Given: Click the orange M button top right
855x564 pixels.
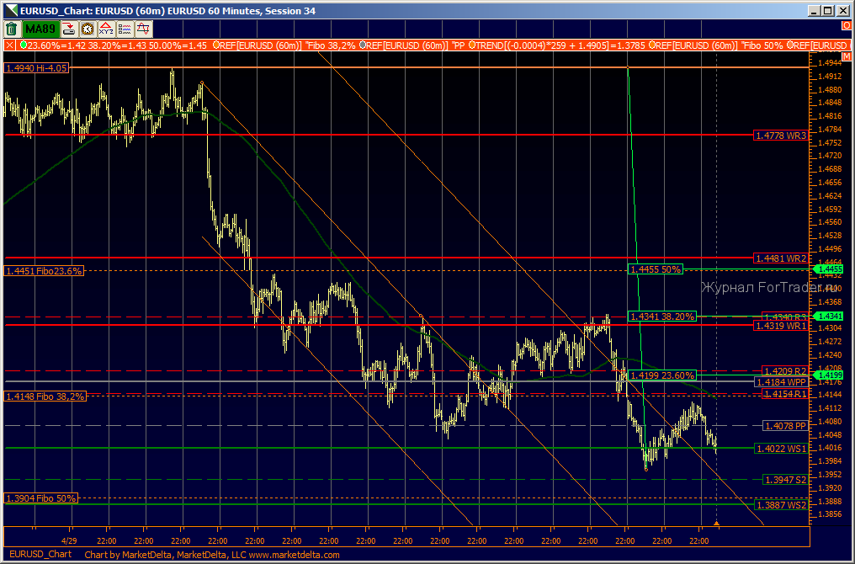Looking at the screenshot, I should pyautogui.click(x=846, y=56).
